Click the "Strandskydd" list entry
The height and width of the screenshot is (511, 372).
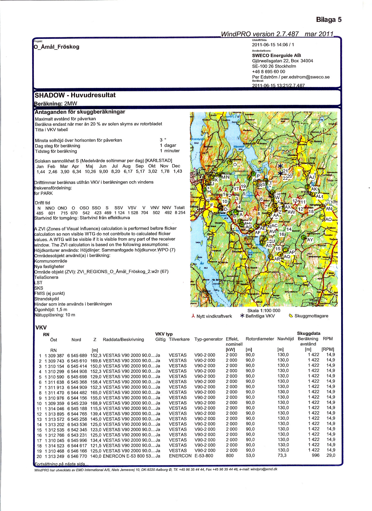pos(47,299)
